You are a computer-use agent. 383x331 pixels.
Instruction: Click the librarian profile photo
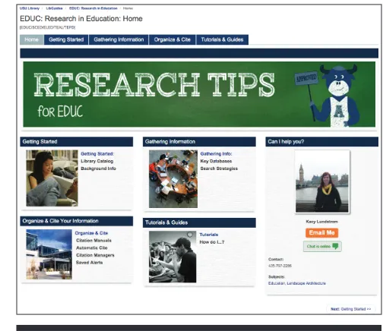(322, 181)
